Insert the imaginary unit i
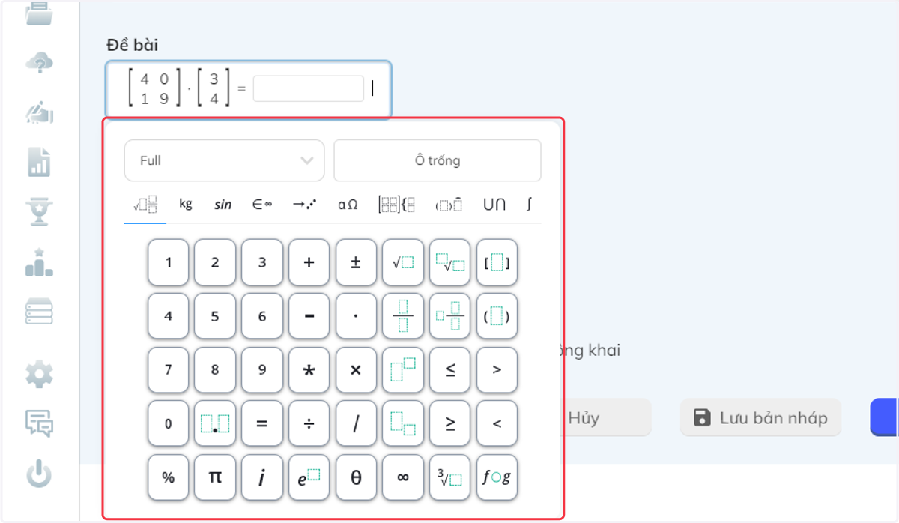The image size is (899, 523). (x=262, y=477)
